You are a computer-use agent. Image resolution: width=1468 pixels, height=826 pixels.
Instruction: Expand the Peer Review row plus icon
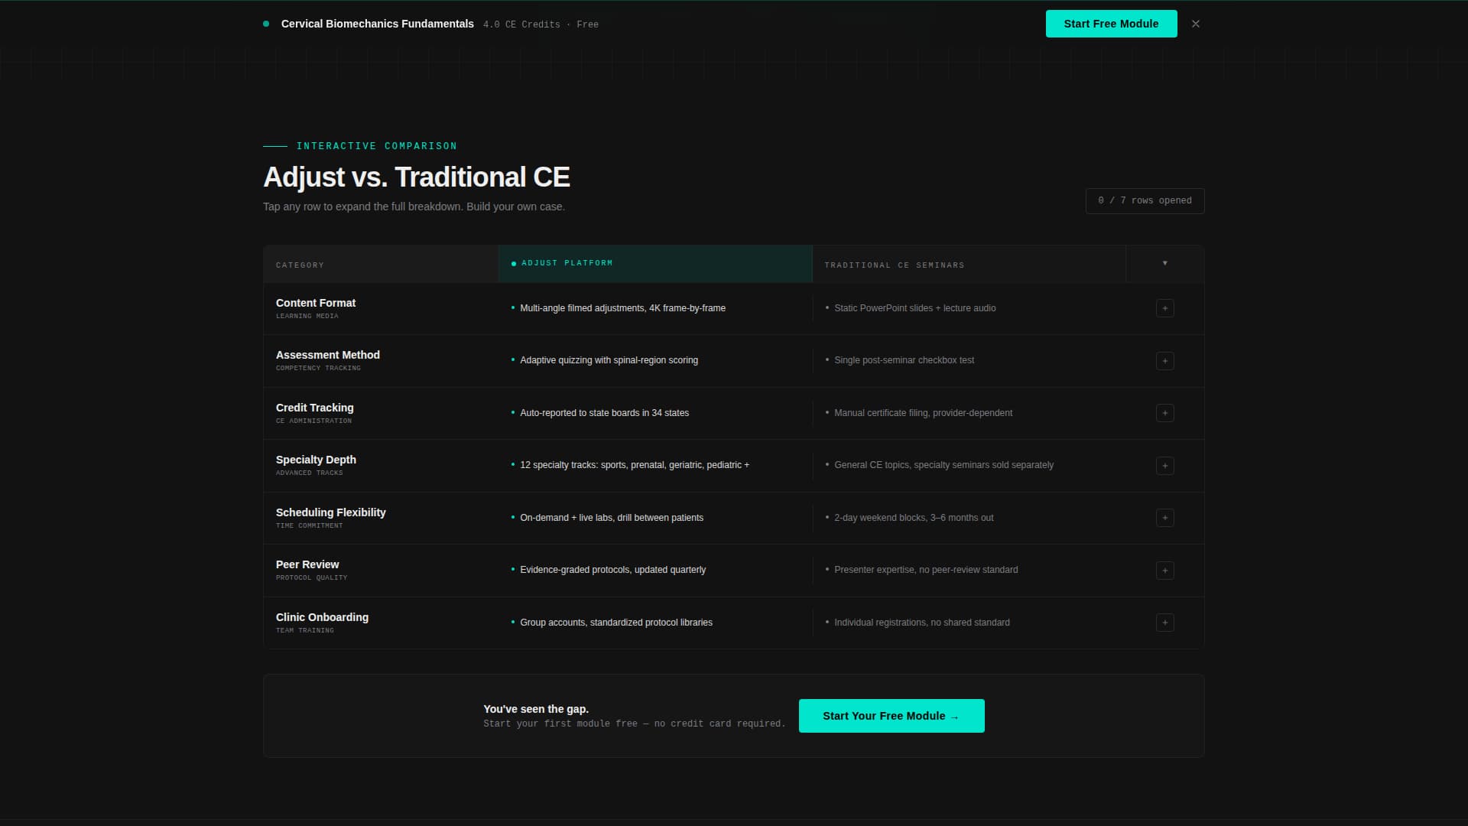pyautogui.click(x=1164, y=571)
